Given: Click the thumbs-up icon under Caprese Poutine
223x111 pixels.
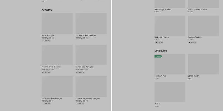Looking at the screenshot, I should [190, 42].
